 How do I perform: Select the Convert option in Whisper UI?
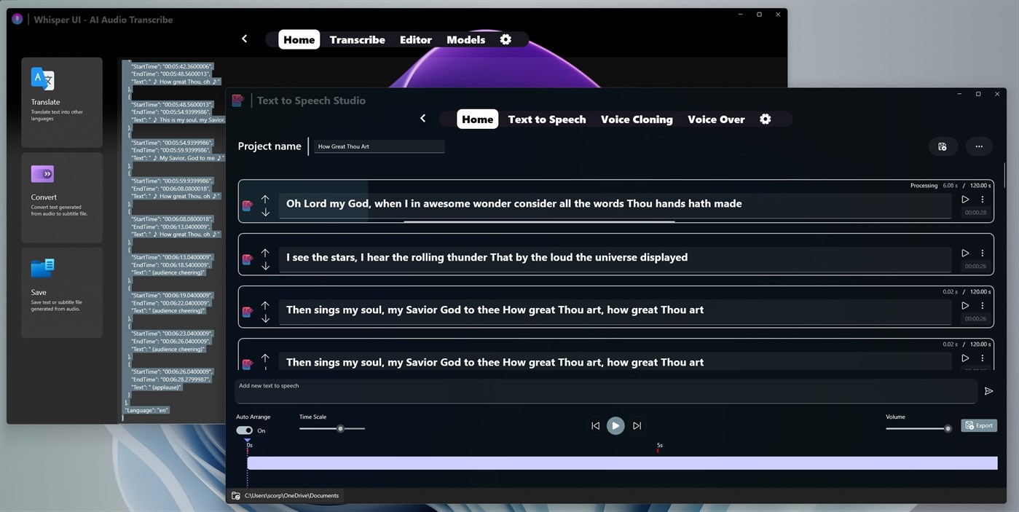point(62,197)
